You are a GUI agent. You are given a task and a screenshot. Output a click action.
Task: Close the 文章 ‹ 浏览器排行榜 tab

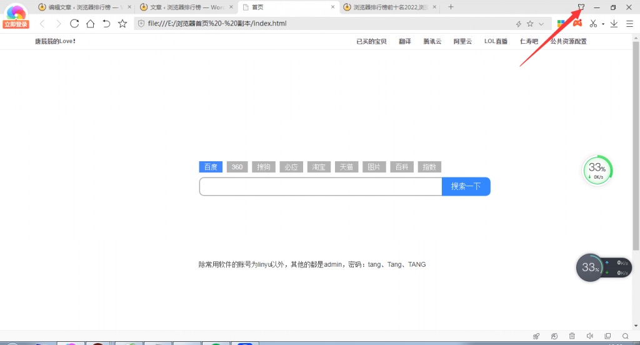[x=231, y=7]
